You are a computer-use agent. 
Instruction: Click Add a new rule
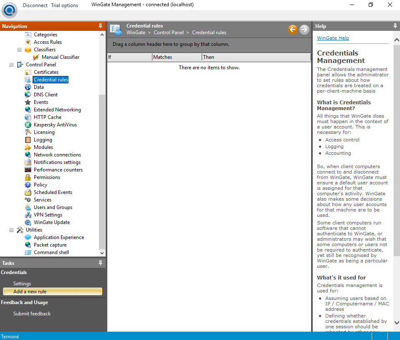click(52, 292)
